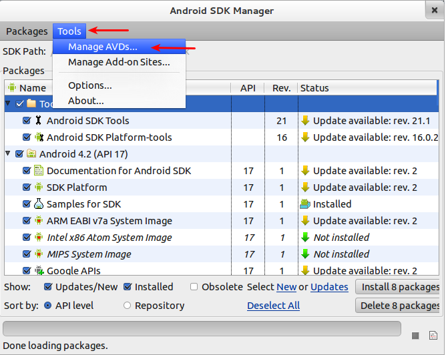Screen dimensions: 446x355
Task: Click update arrow icon for ARM EABI v7a row
Action: tap(305, 221)
